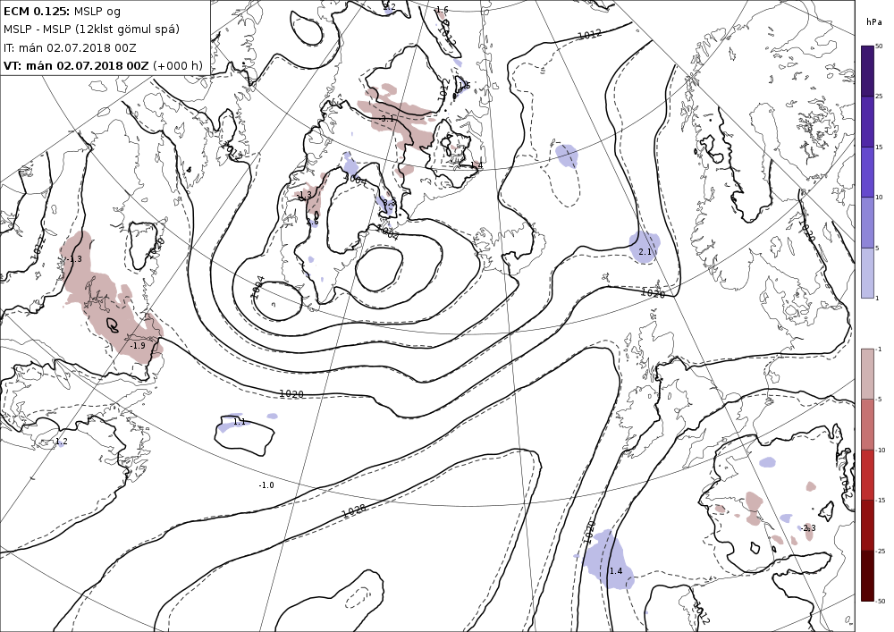Click the '-3.1' value over Greenland
The height and width of the screenshot is (632, 894).
(x=387, y=119)
